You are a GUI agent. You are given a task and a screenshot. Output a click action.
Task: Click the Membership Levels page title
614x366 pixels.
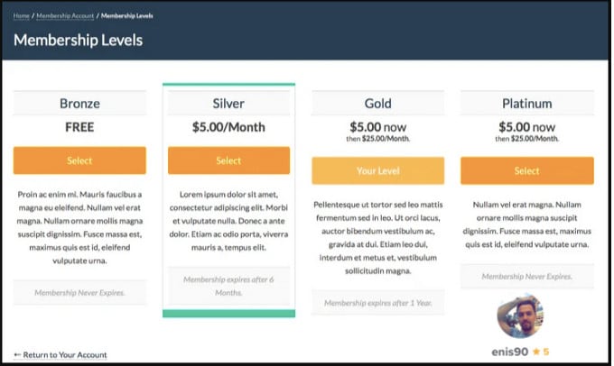(x=78, y=41)
